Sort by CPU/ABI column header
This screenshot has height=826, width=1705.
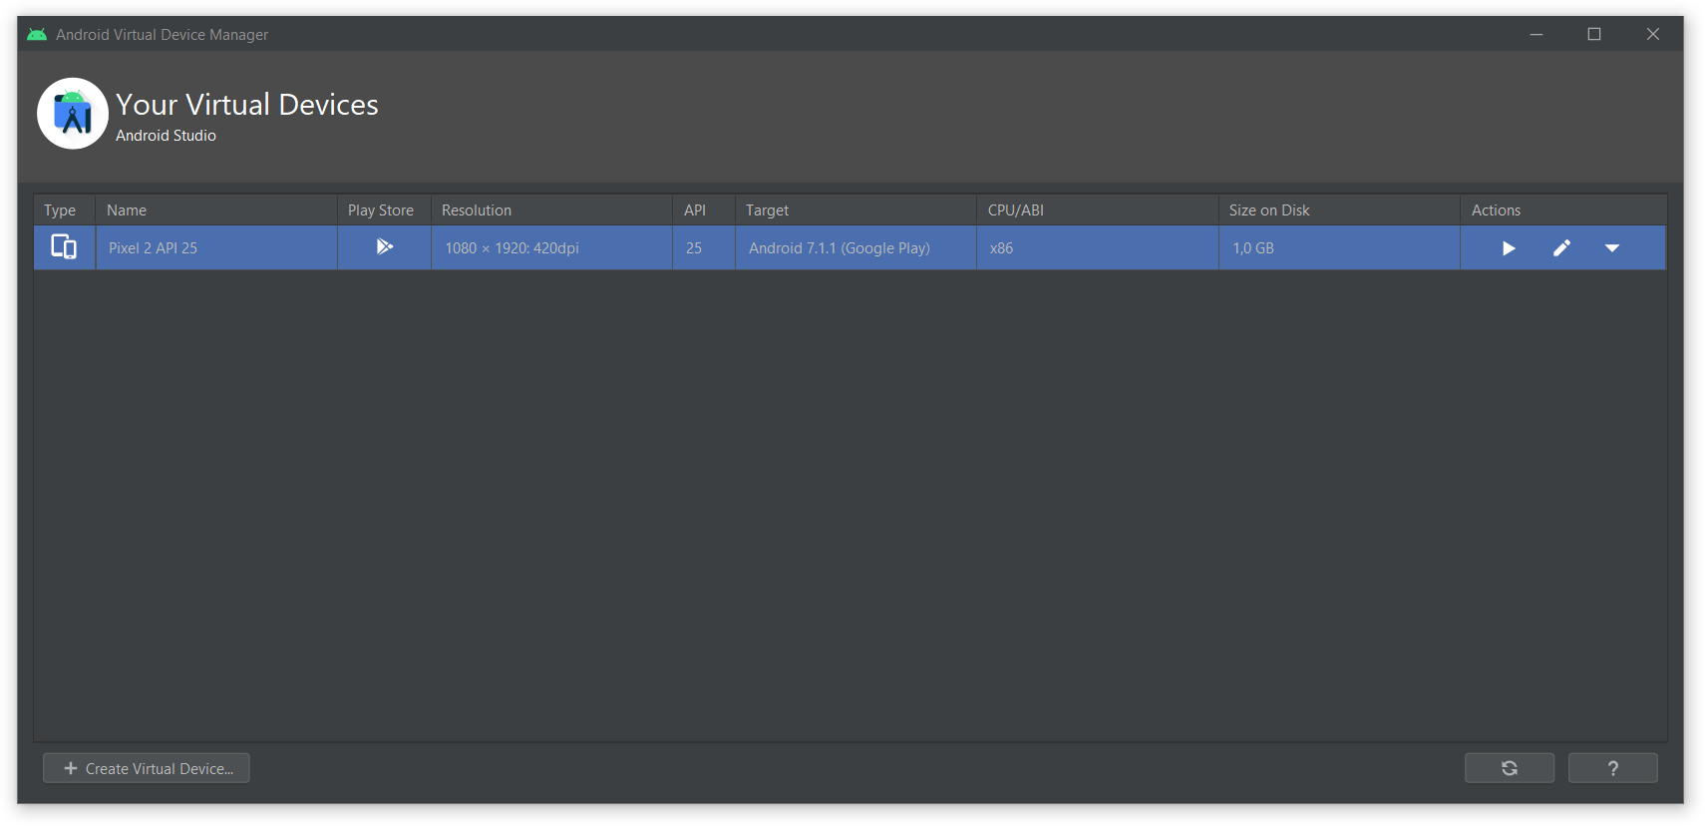pyautogui.click(x=1098, y=210)
